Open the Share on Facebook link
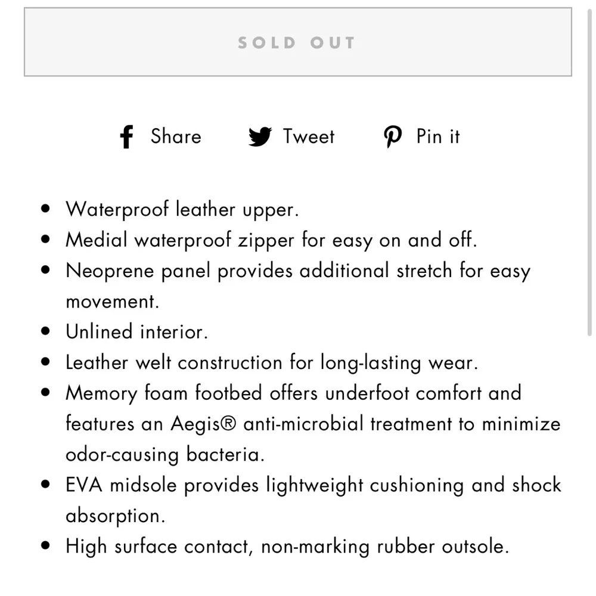 pos(160,137)
